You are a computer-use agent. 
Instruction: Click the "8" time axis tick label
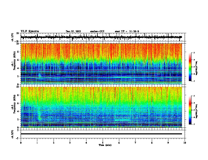click(x=152, y=143)
